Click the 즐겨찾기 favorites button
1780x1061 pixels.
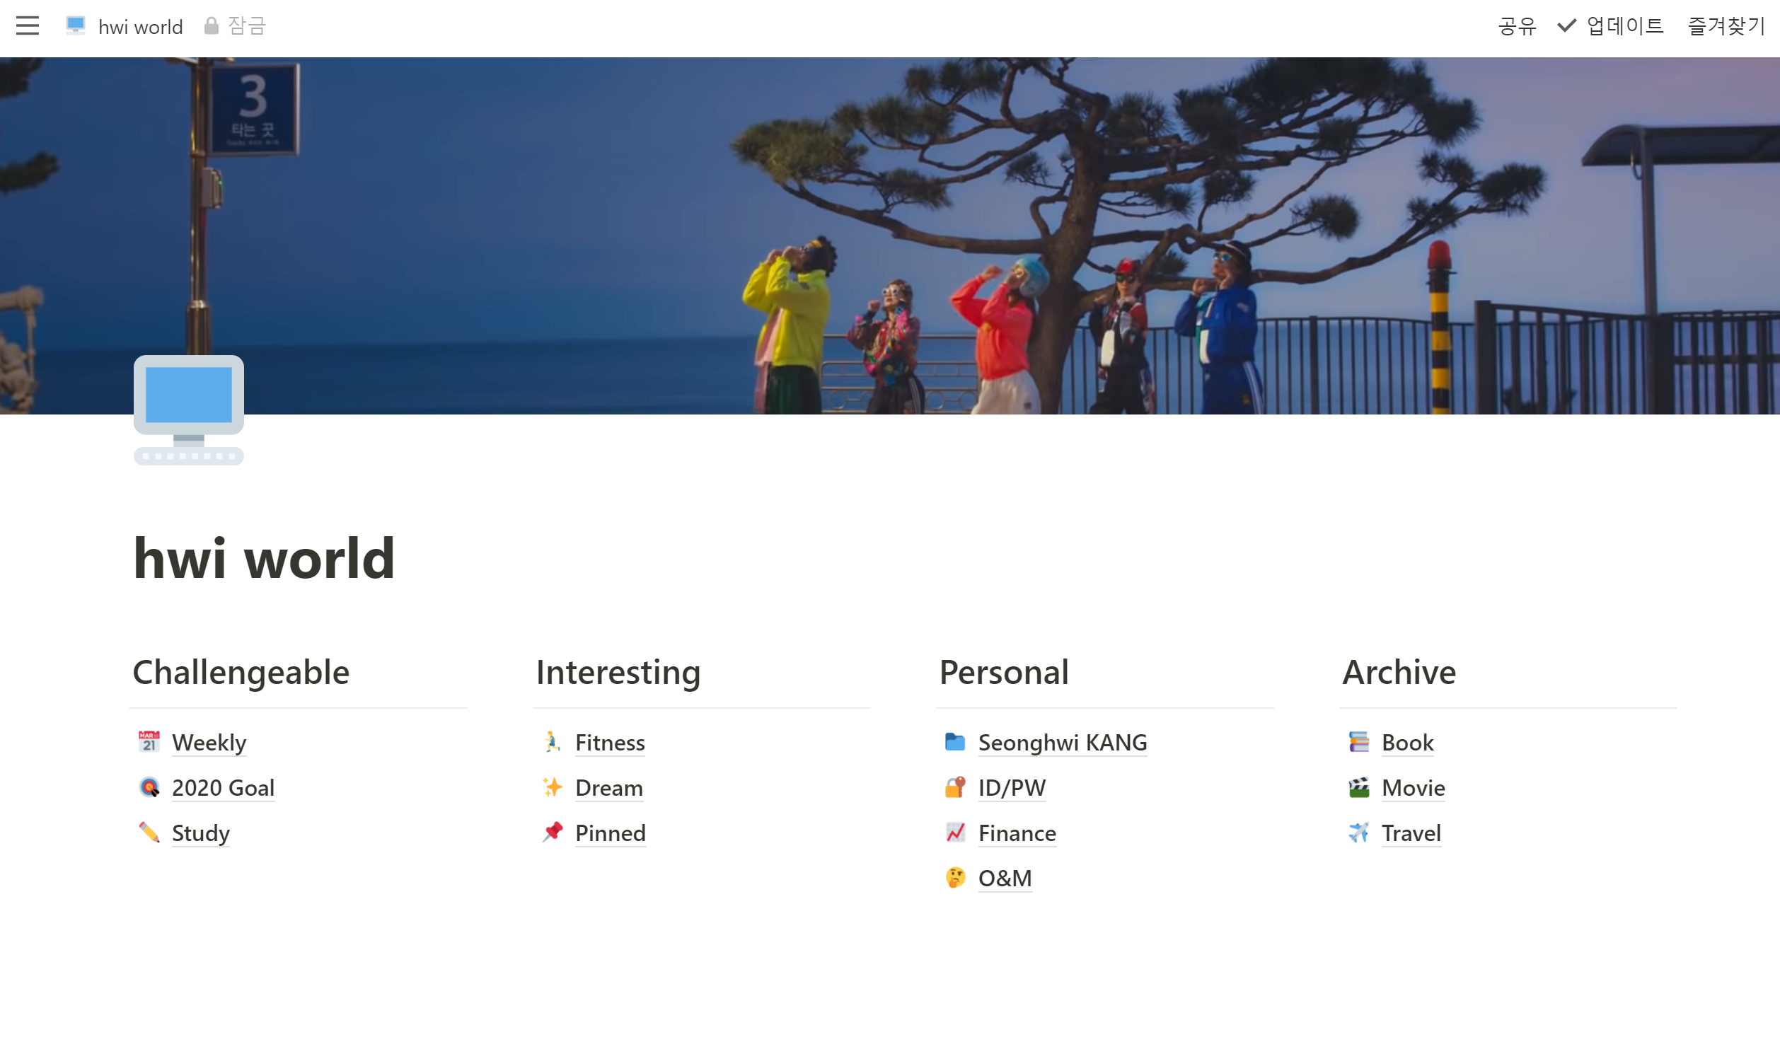click(x=1726, y=25)
